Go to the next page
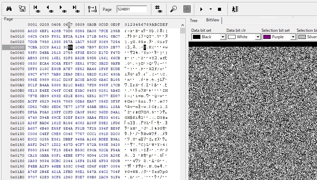 63,9
